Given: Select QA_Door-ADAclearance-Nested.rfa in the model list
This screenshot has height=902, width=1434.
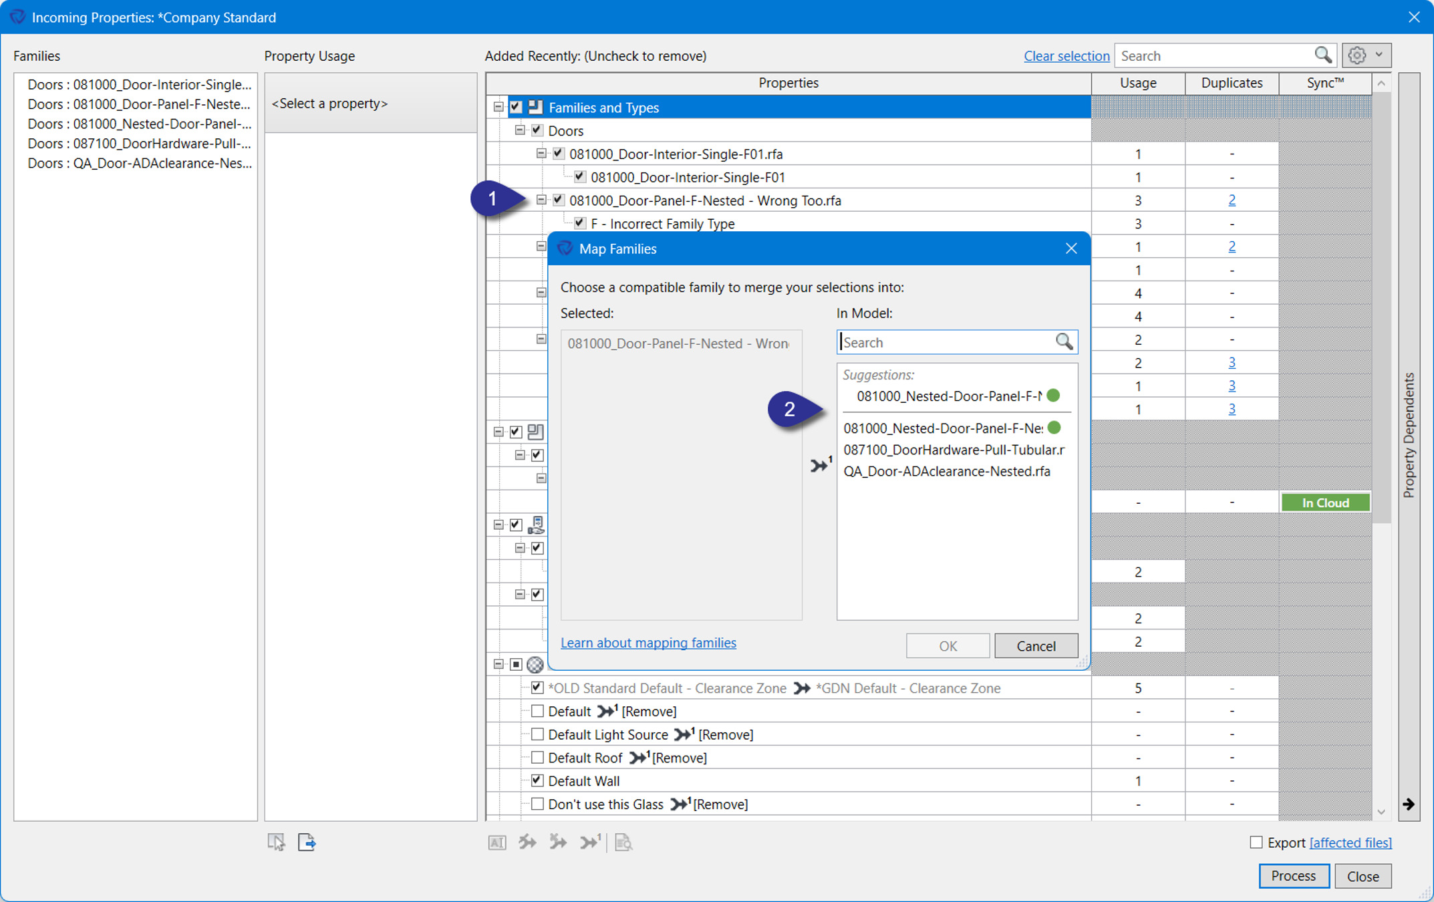Looking at the screenshot, I should point(946,471).
